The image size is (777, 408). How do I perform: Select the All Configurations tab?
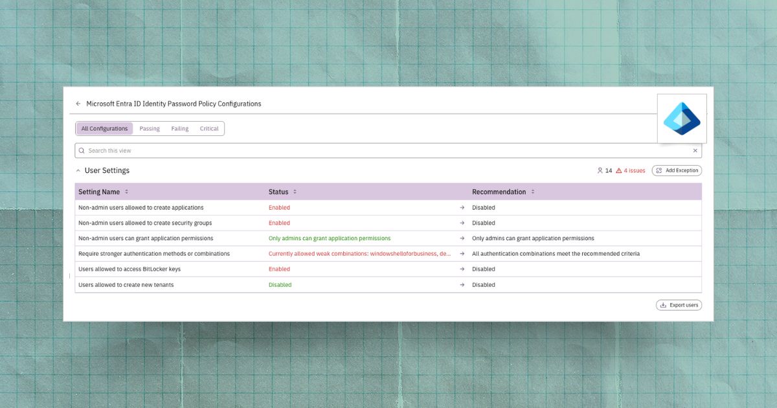click(x=104, y=129)
